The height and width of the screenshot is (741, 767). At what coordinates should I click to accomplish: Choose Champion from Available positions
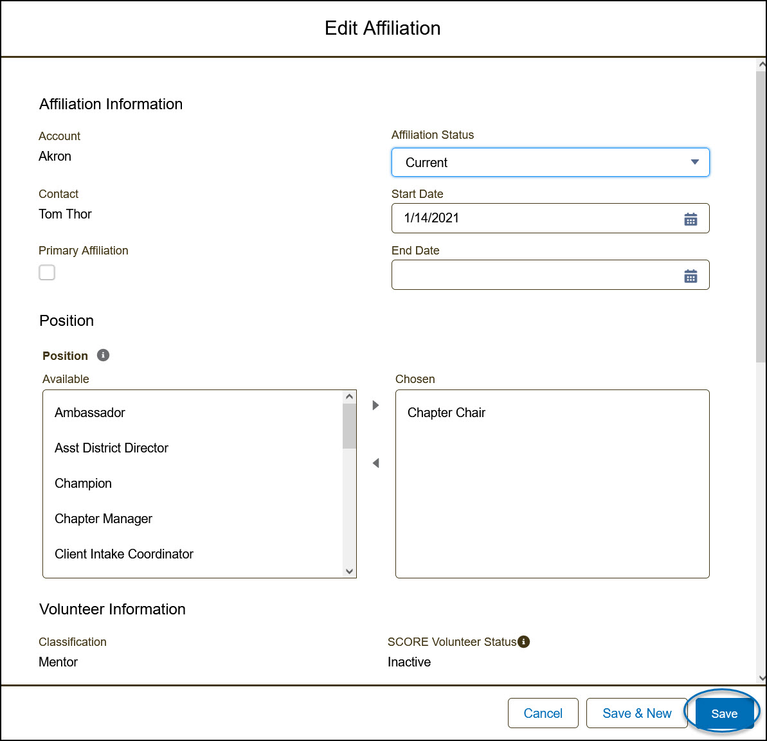point(83,483)
